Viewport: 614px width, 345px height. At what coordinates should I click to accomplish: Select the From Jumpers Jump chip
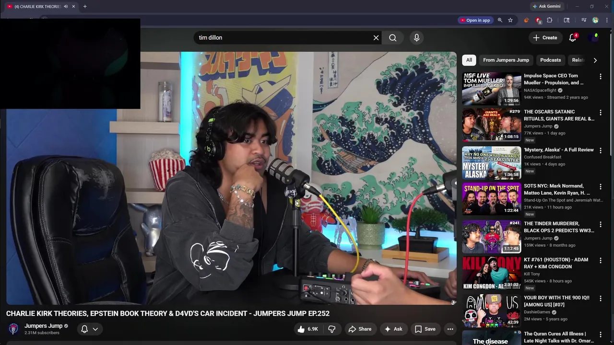pyautogui.click(x=506, y=60)
